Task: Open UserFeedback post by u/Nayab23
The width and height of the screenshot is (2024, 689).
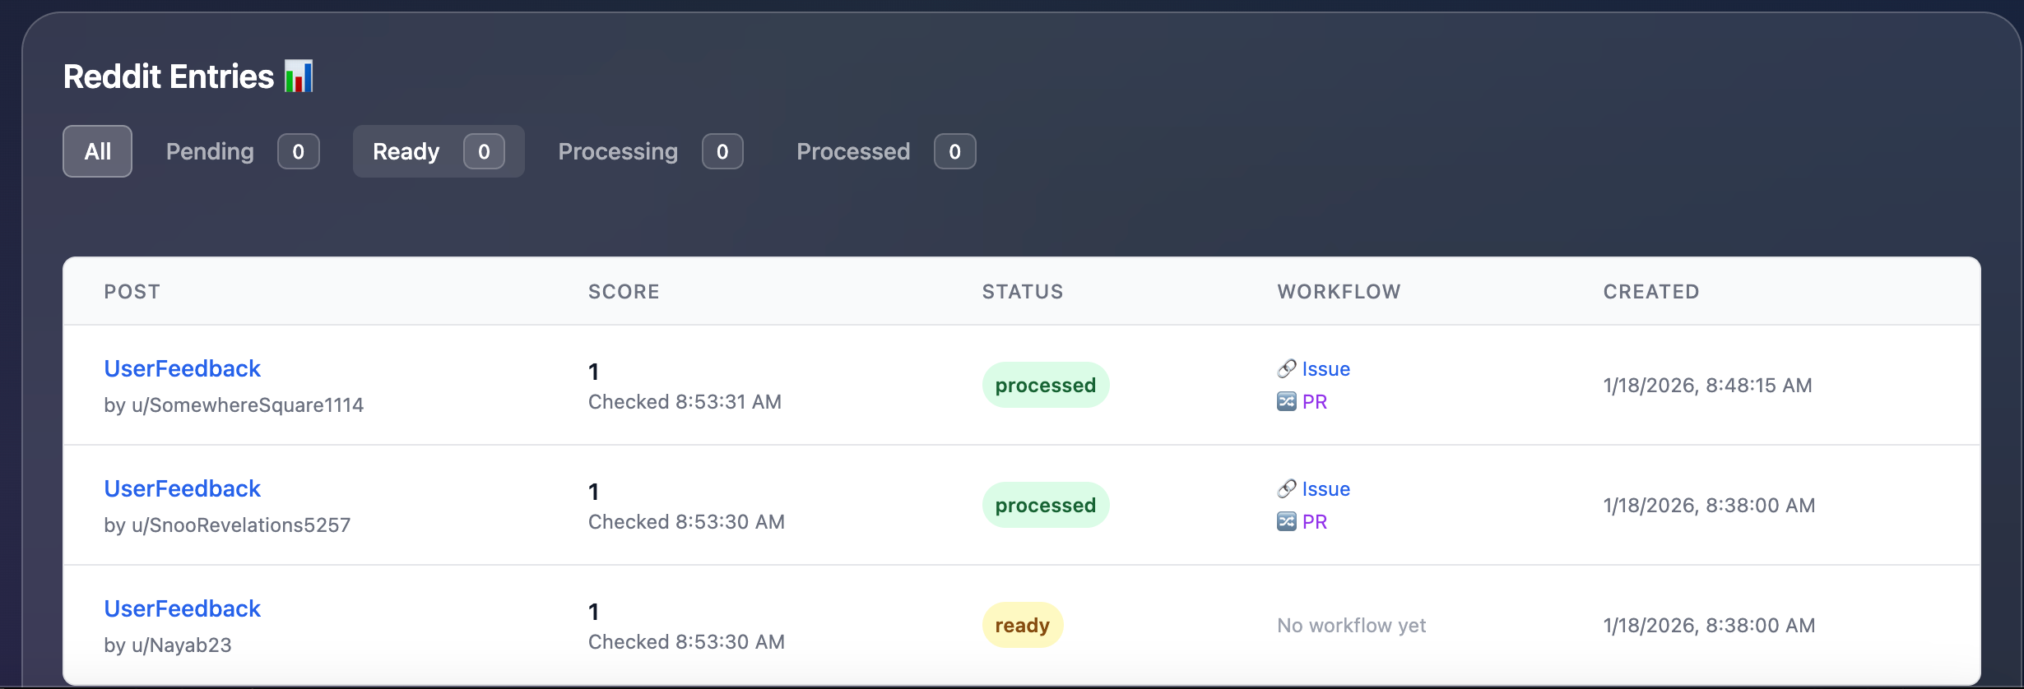Action: point(182,608)
